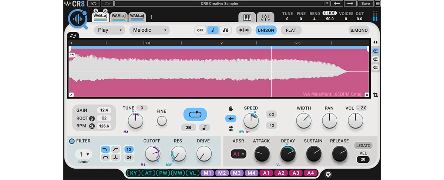The image size is (444, 180).
Task: Click the note icon beside 2B
Action: pos(205,127)
